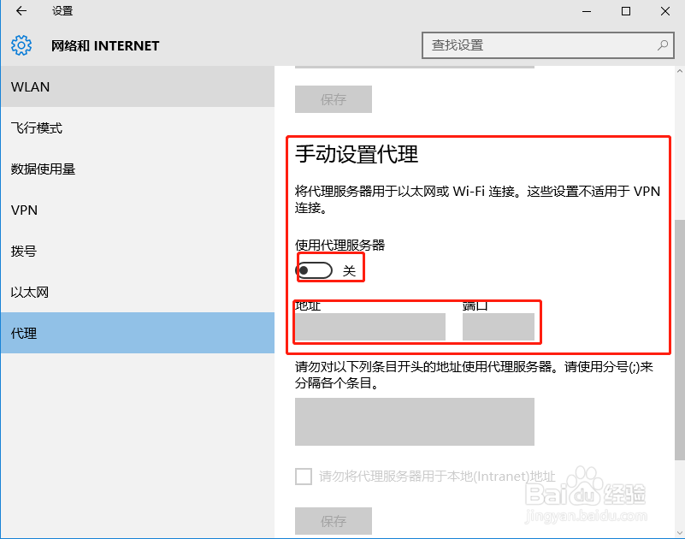This screenshot has width=685, height=539.
Task: Click the search magnifier icon
Action: click(663, 44)
